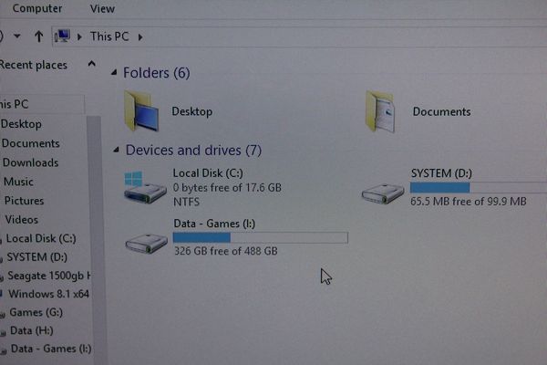
Task: Expand the arrow before This PC breadcrumb
Action: pyautogui.click(x=79, y=36)
